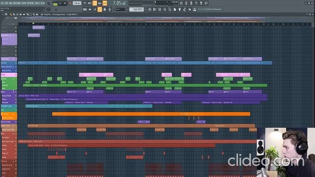Open the EDIT menu
The image size is (315, 177).
[6, 3]
